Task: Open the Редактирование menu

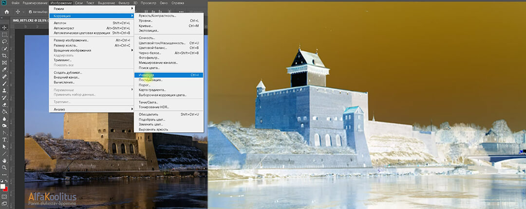Action: pyautogui.click(x=36, y=3)
